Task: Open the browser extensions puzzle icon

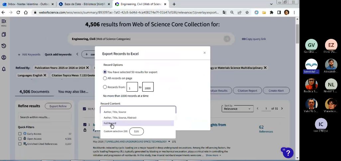Action: coord(272,13)
